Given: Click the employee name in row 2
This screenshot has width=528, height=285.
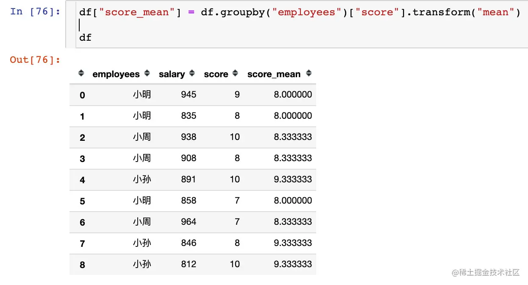Looking at the screenshot, I should 142,137.
